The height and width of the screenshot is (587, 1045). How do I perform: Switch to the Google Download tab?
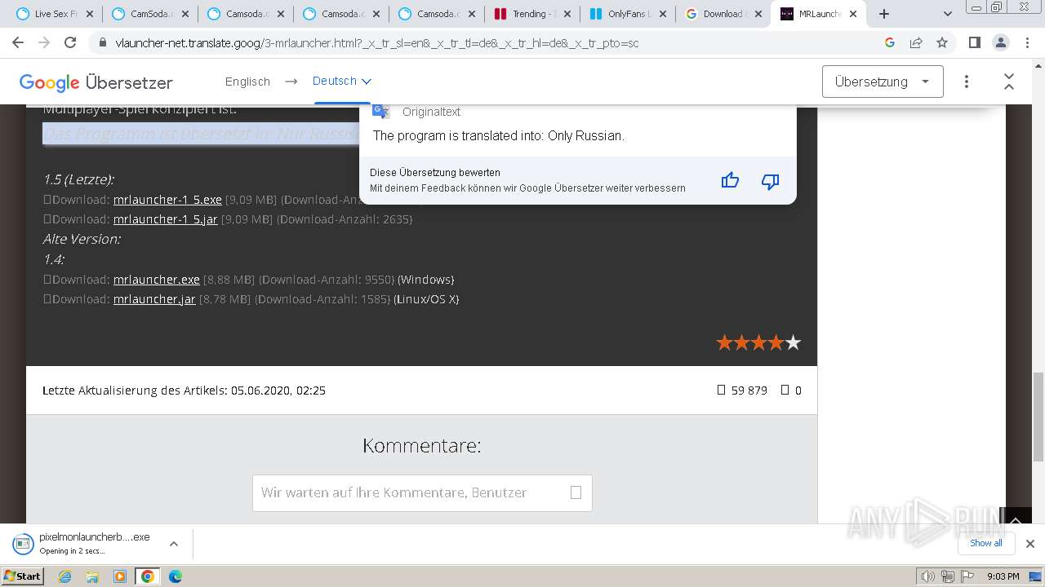point(723,14)
